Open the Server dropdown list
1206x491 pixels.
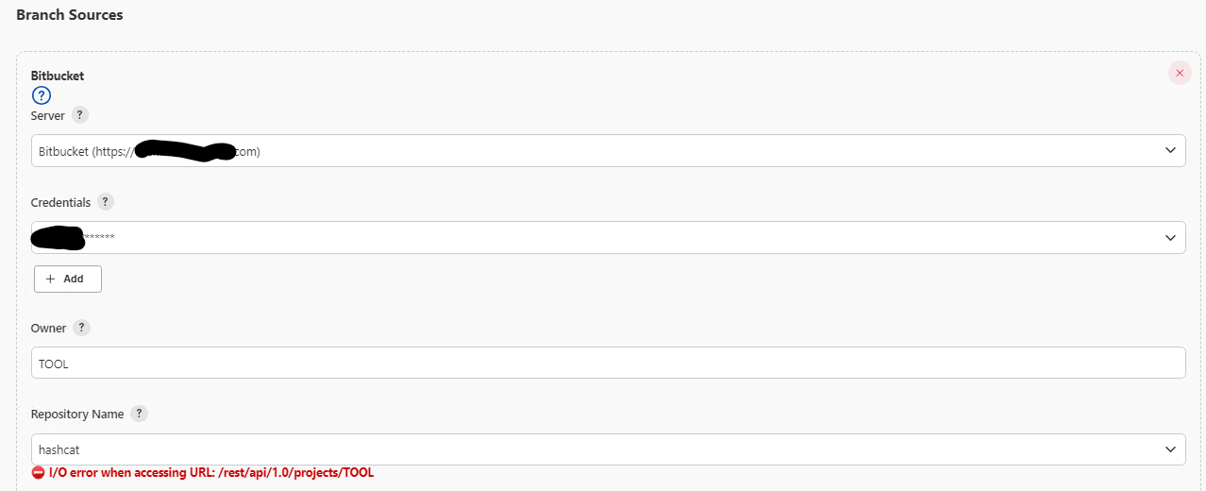click(x=608, y=150)
